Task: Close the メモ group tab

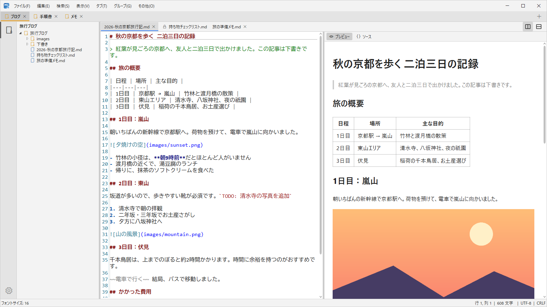Action: [x=81, y=16]
